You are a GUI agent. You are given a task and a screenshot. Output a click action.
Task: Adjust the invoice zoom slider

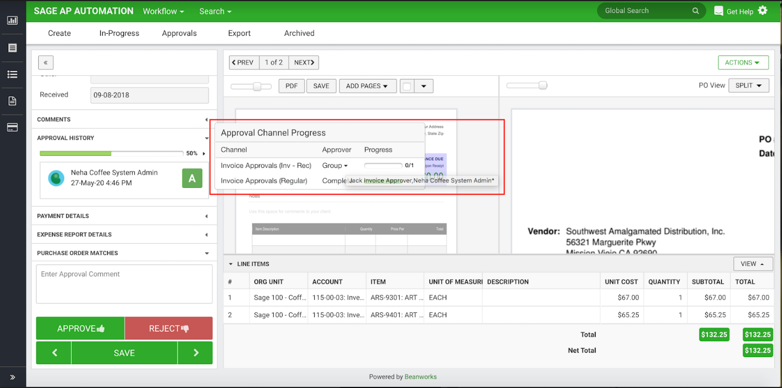click(x=257, y=86)
